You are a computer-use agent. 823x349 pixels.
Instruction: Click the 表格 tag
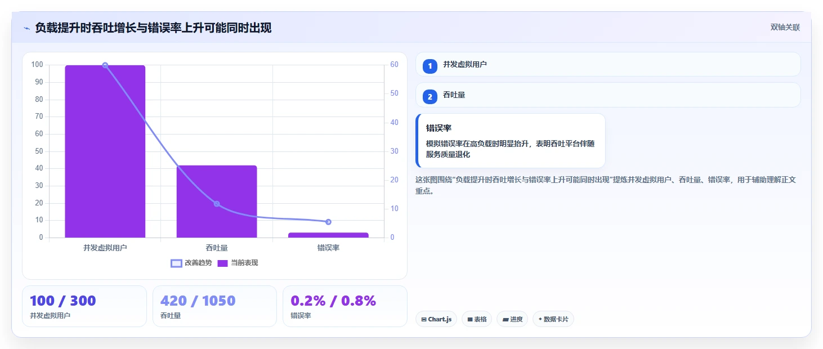coord(477,319)
